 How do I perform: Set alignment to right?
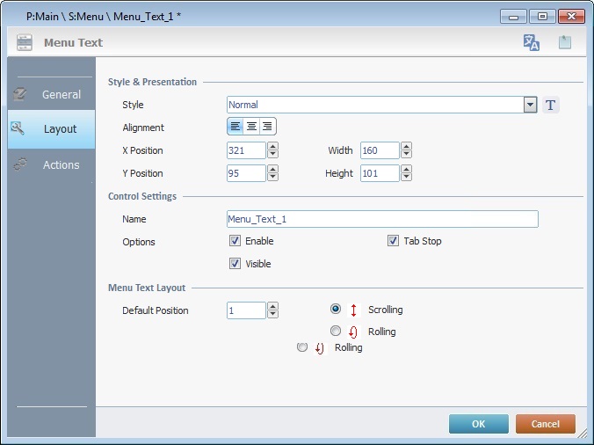click(267, 128)
